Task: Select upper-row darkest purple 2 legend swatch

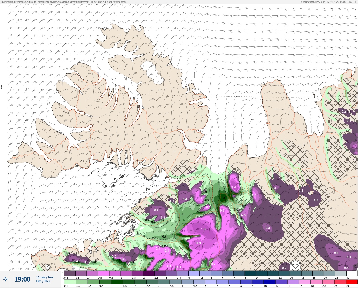Action: 149,273
